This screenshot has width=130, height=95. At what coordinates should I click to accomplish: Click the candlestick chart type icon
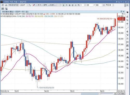point(34,5)
